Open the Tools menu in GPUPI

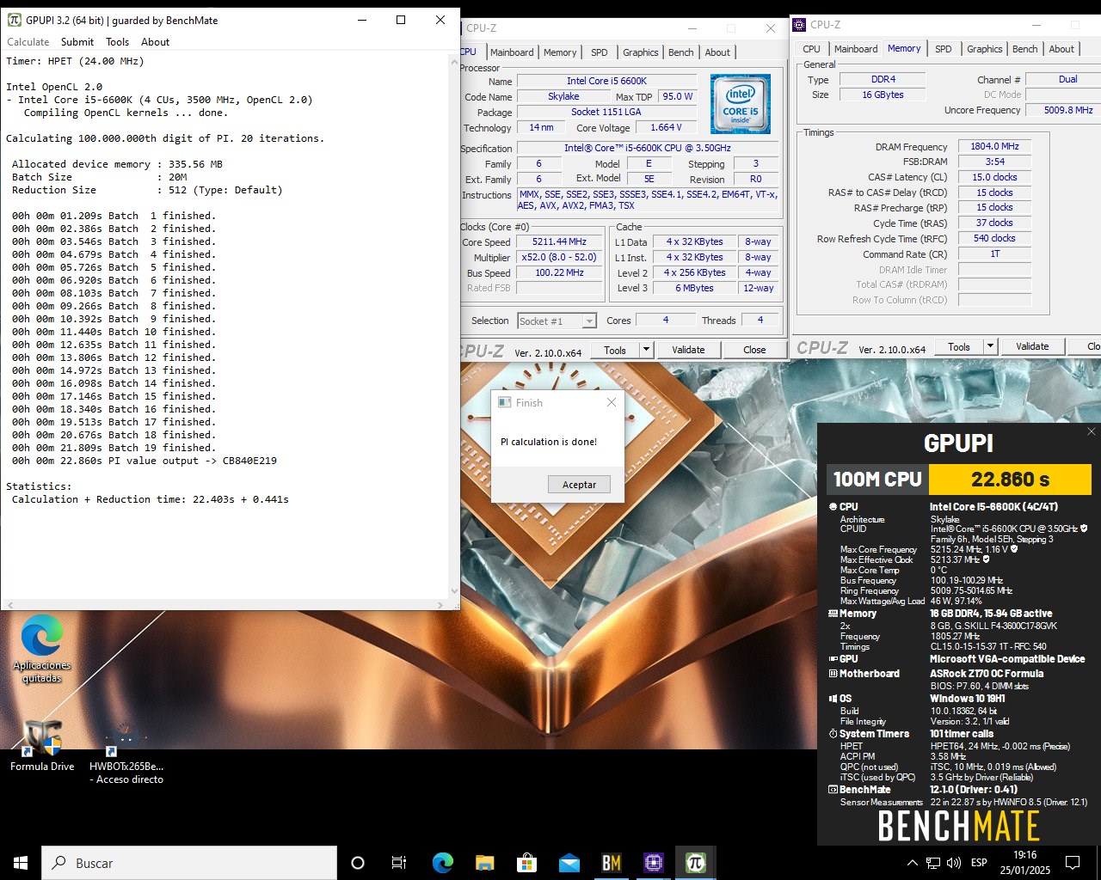[118, 41]
